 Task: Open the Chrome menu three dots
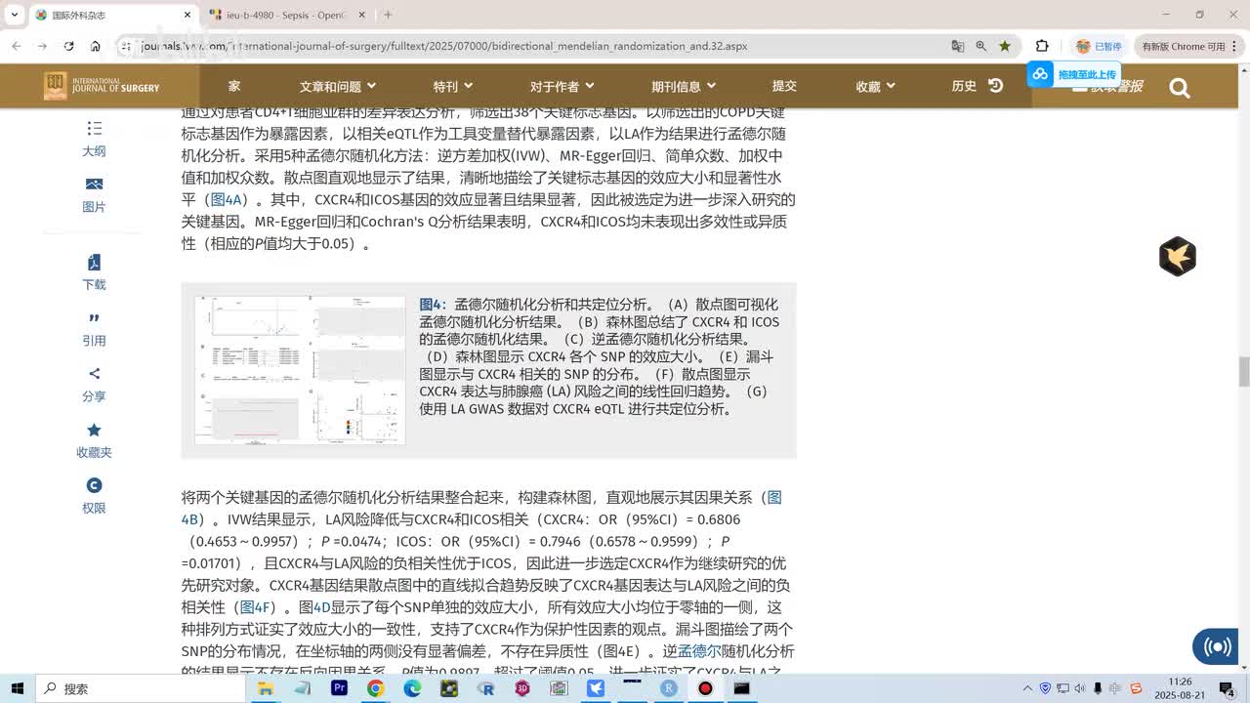(1236, 46)
